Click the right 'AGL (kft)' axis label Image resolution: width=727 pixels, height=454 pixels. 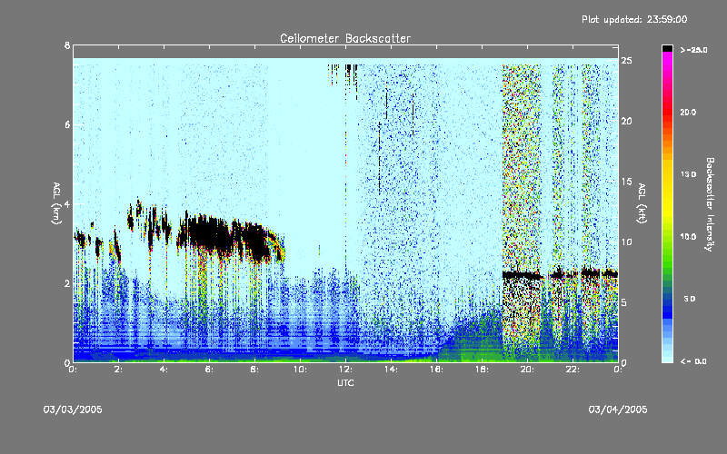pyautogui.click(x=642, y=203)
